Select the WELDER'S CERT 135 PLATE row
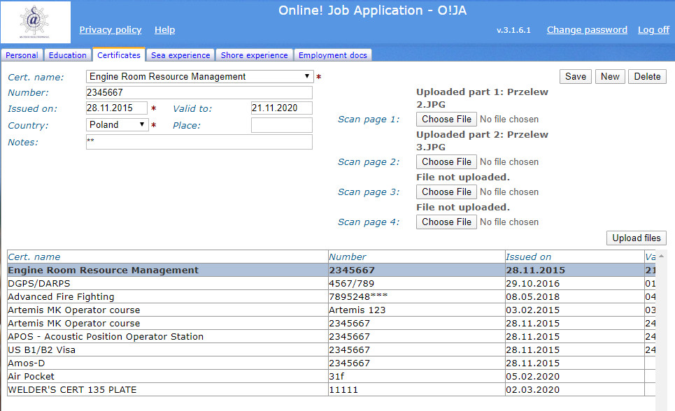675x411 pixels. pyautogui.click(x=332, y=390)
